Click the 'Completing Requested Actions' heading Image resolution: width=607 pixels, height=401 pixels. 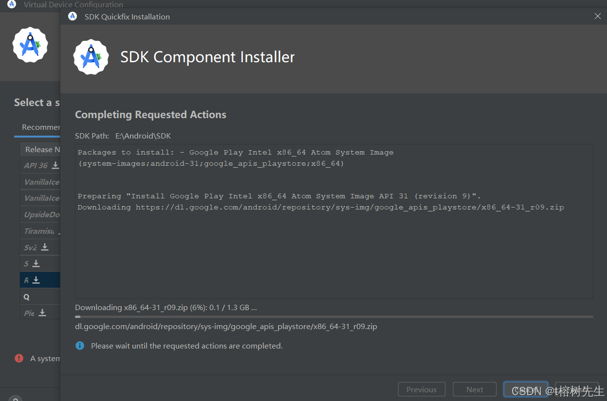(x=150, y=115)
